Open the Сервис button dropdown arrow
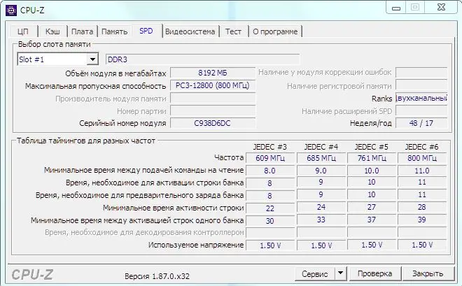 pos(341,273)
